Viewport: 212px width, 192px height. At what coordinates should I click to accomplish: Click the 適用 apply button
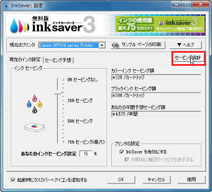click(191, 180)
